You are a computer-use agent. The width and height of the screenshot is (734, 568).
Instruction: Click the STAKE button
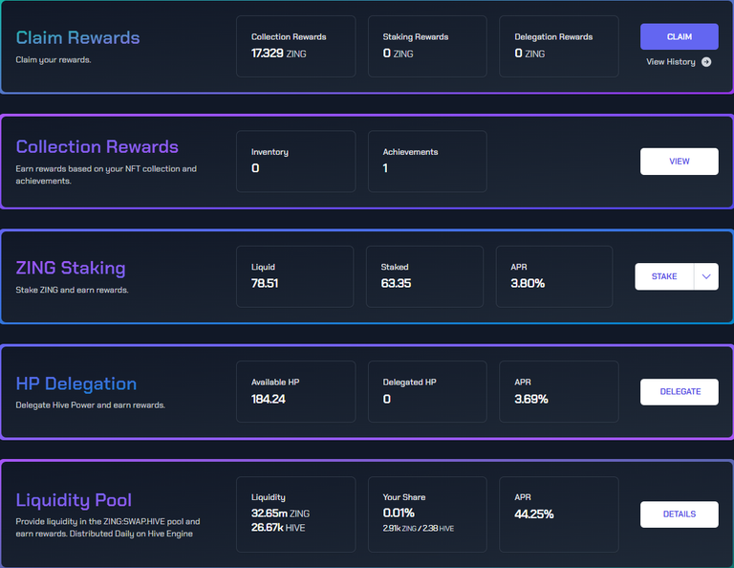[664, 276]
